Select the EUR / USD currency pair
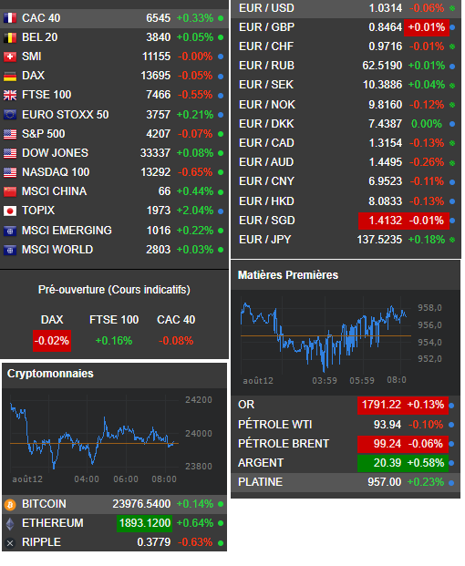Image resolution: width=465 pixels, height=566 pixels. coord(346,8)
